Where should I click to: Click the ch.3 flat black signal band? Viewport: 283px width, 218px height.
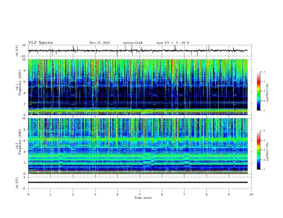pyautogui.click(x=138, y=182)
